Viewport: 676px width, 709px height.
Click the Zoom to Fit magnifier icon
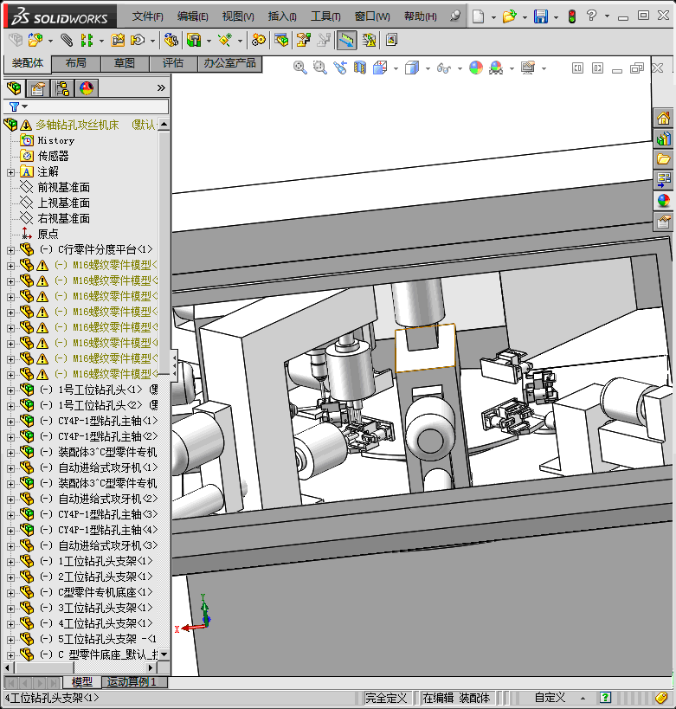click(x=300, y=68)
